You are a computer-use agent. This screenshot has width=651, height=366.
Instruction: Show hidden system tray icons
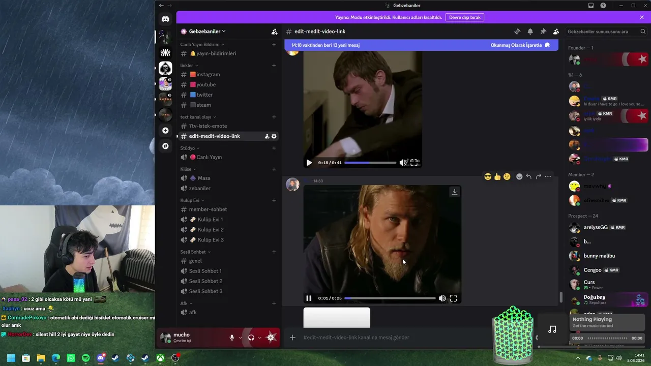[x=578, y=358]
